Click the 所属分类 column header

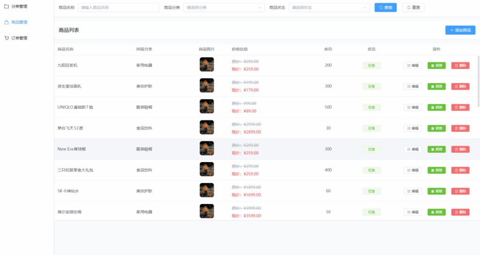point(144,49)
